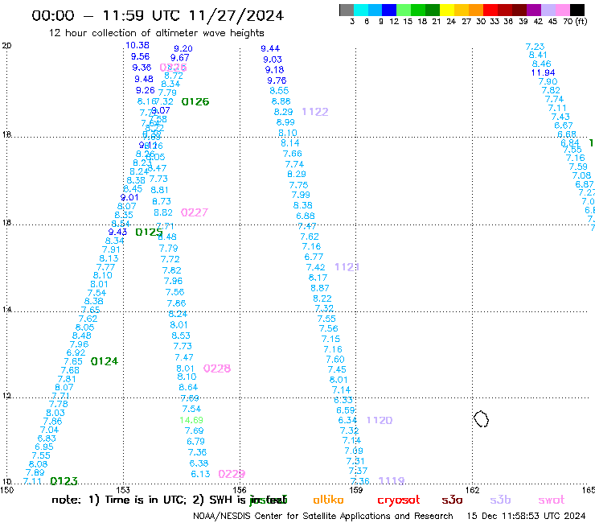The width and height of the screenshot is (595, 523).
Task: Click the pink time label '0228'
Action: [217, 369]
